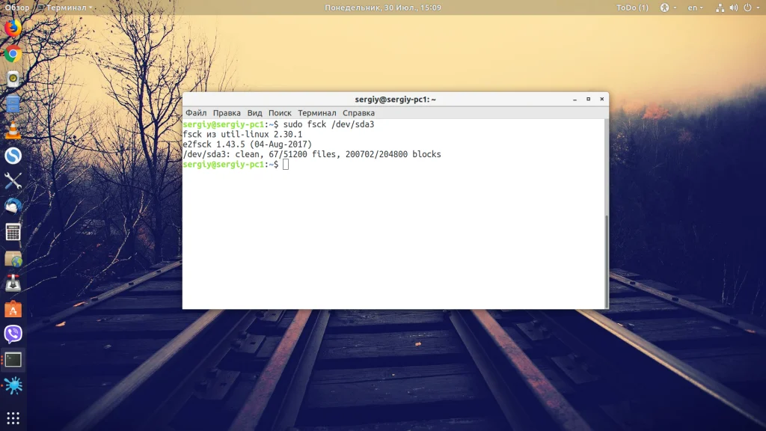Select the Terminal icon in the dock
The height and width of the screenshot is (431, 766).
[13, 360]
